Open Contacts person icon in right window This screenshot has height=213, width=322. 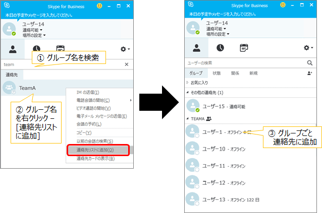point(196,48)
